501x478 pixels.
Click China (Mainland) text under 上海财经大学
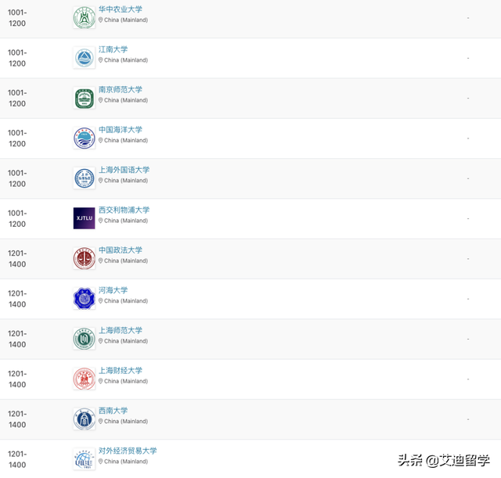click(x=126, y=381)
